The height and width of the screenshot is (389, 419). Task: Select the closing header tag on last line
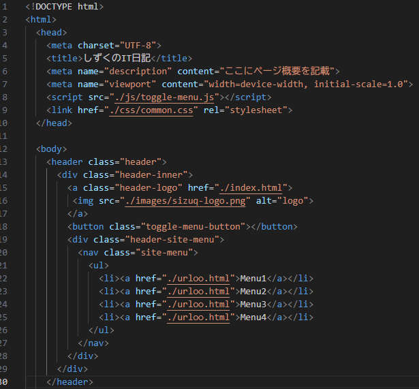pyautogui.click(x=69, y=382)
